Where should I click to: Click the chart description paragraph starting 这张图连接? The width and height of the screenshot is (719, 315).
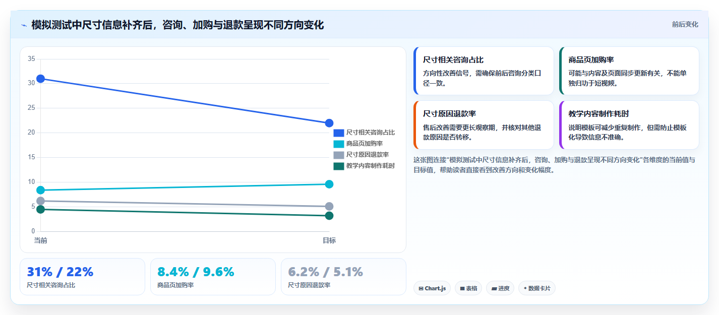point(555,165)
